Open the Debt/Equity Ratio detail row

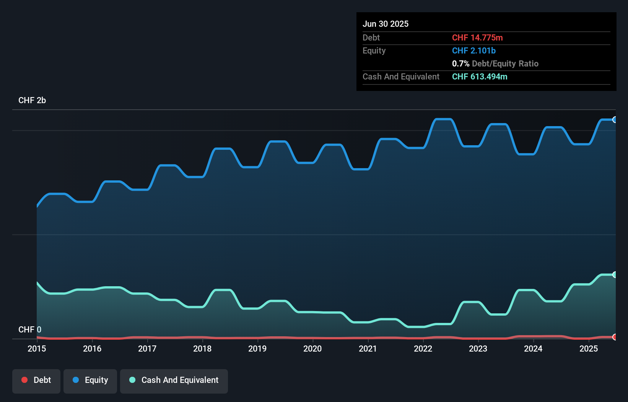click(x=495, y=63)
